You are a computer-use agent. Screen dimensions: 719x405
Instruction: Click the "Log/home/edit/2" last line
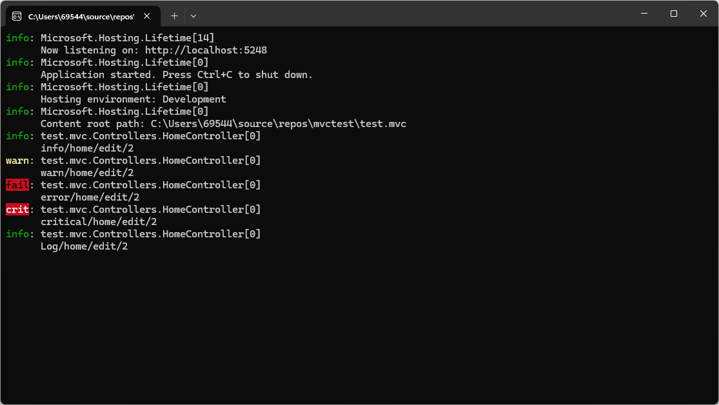point(84,246)
